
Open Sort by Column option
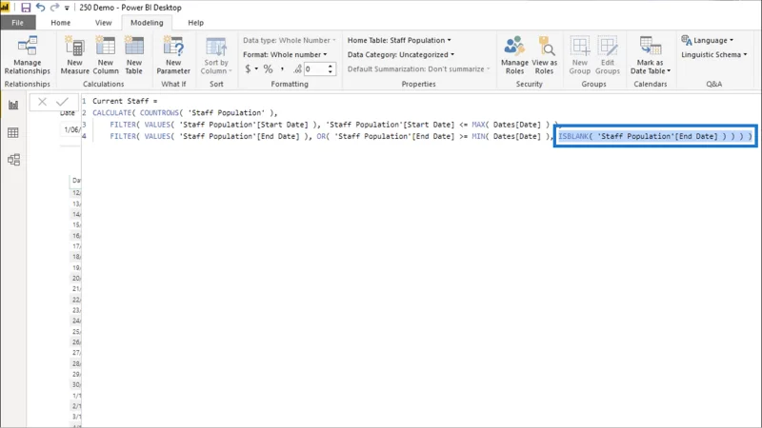point(216,55)
